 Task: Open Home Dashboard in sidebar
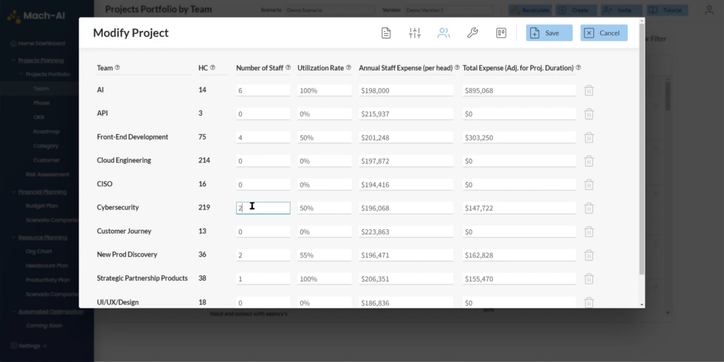click(x=38, y=43)
